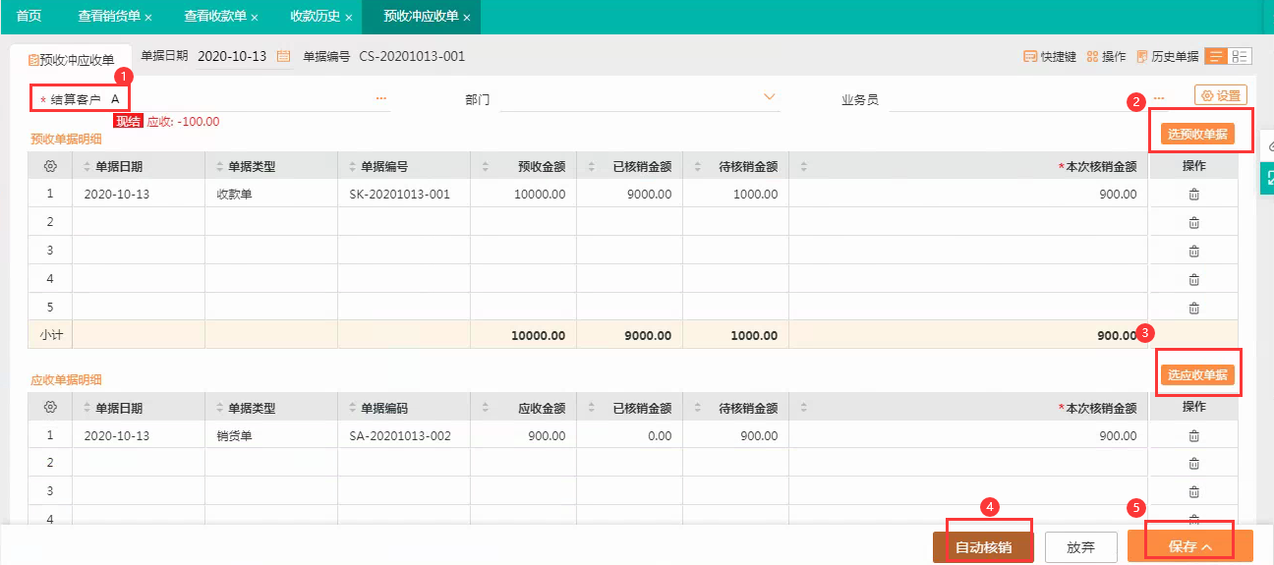Click the gear icon in 预收单据明细 header
Viewport: 1274px width, 565px height.
click(50, 167)
